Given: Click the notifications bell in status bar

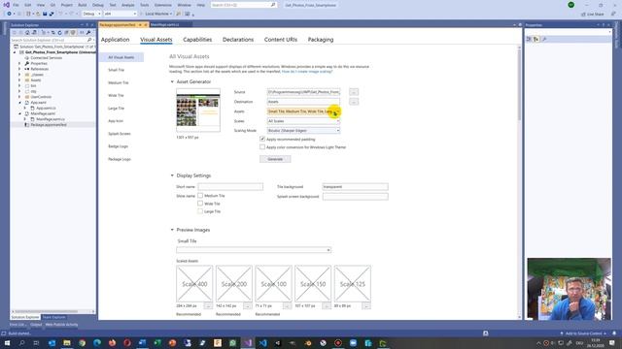Looking at the screenshot, I should click(614, 333).
